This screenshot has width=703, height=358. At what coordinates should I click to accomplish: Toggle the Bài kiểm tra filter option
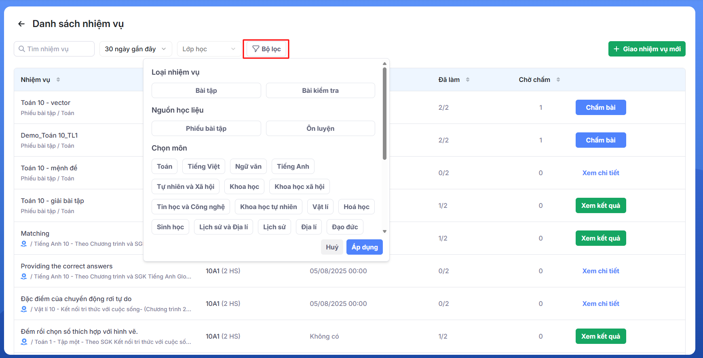tap(320, 90)
